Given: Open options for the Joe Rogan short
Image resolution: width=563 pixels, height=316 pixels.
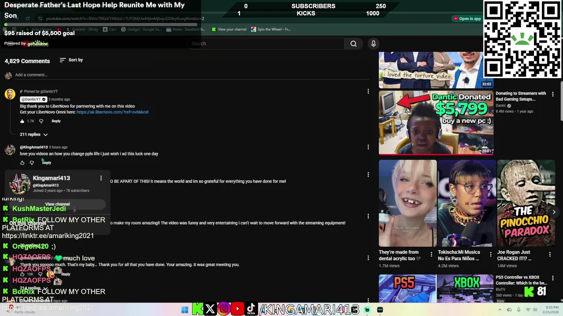Looking at the screenshot, I should [550, 254].
